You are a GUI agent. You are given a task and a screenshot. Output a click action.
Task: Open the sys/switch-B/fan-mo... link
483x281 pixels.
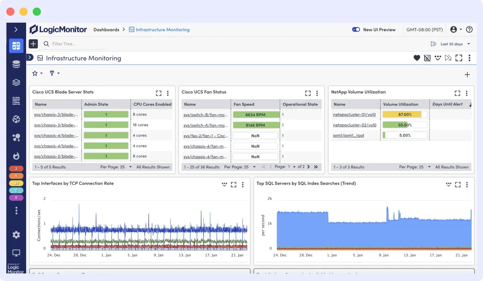205,115
